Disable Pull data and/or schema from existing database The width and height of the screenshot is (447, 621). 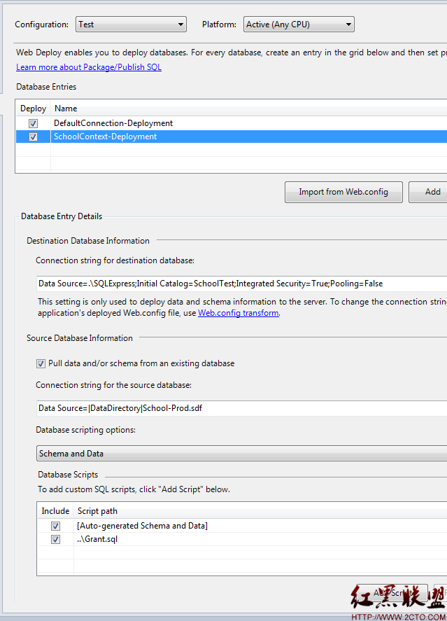41,364
